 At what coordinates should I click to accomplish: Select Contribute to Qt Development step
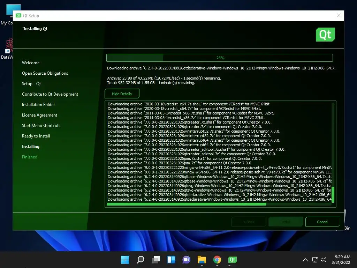50,94
